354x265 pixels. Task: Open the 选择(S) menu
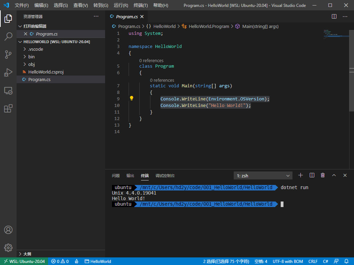61,5
